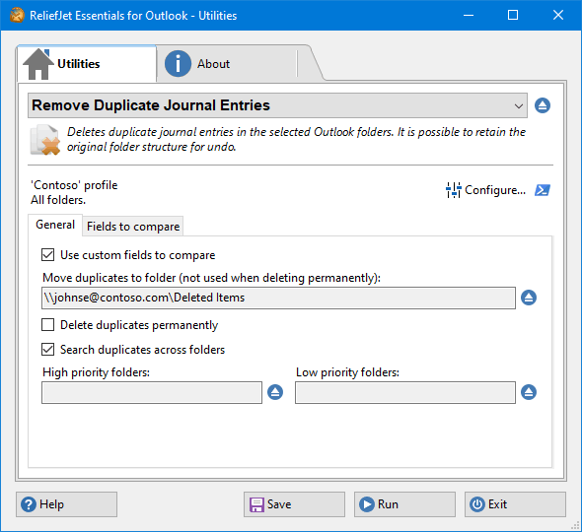582x532 pixels.
Task: Switch to Fields to compare tab
Action: pos(133,227)
